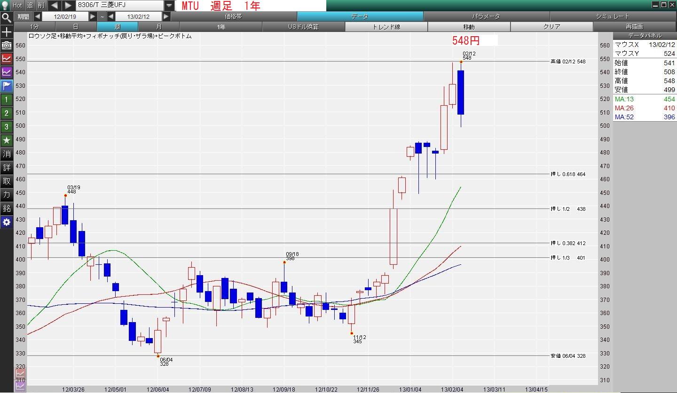Click the 押し 0.618 464 Fibonacci label

point(568,174)
